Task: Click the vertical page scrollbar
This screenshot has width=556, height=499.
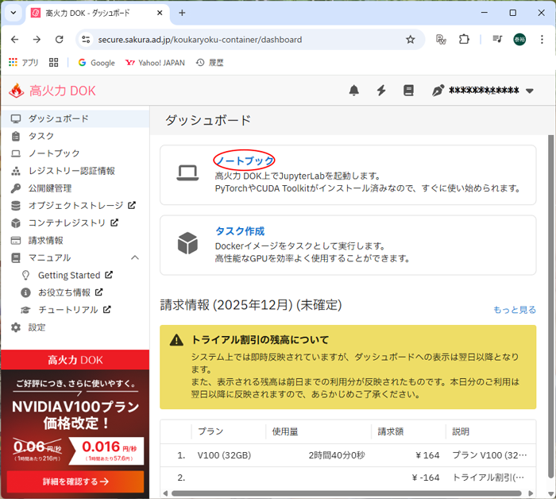Action: [550, 307]
